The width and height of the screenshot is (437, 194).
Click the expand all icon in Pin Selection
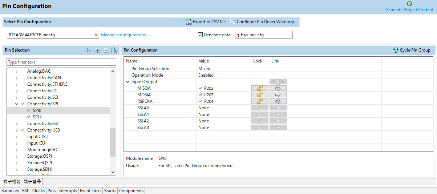pyautogui.click(x=97, y=50)
